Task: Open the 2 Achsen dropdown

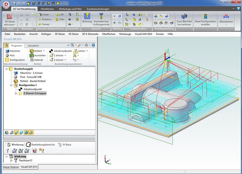Action: pos(65,55)
